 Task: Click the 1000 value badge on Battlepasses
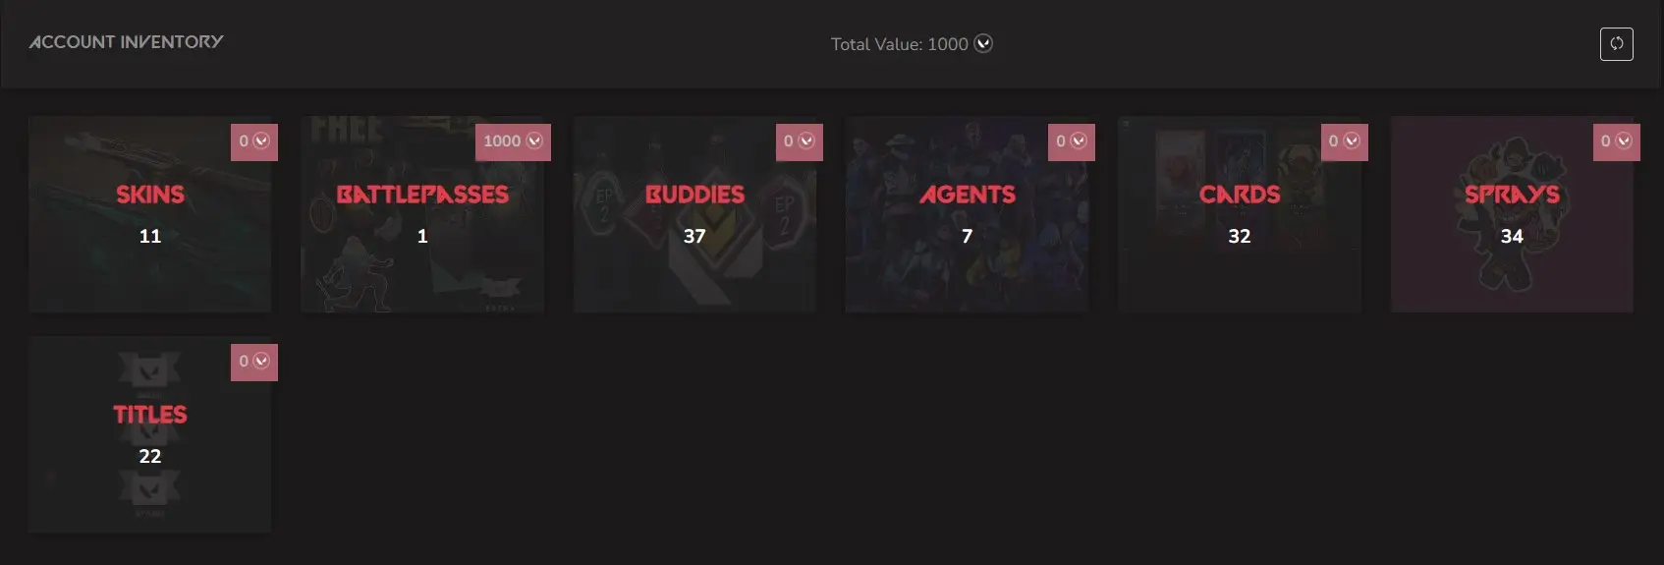tap(513, 141)
